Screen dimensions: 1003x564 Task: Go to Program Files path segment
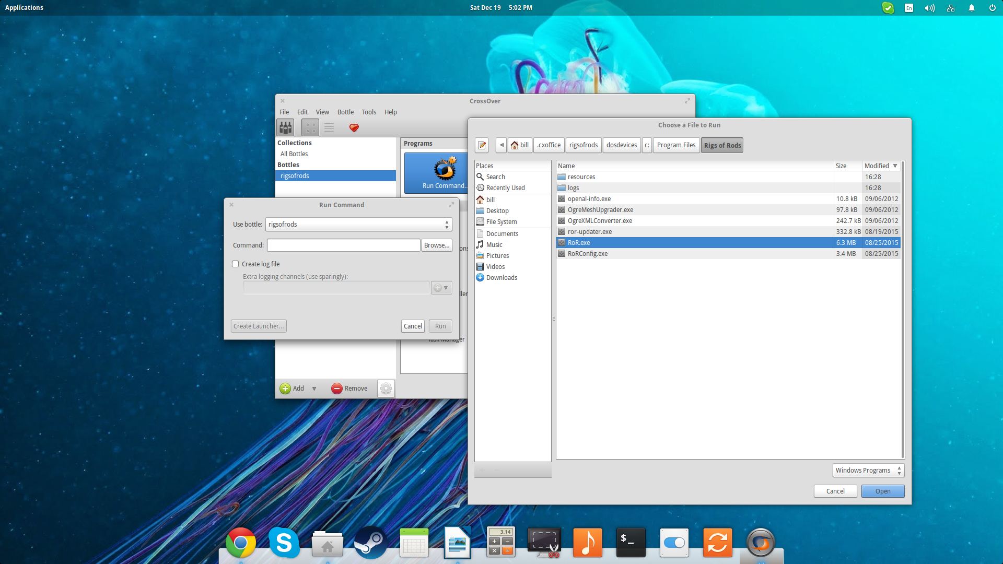676,145
